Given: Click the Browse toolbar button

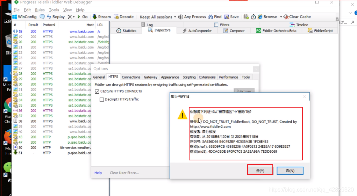Looking at the screenshot, I should pyautogui.click(x=267, y=17).
